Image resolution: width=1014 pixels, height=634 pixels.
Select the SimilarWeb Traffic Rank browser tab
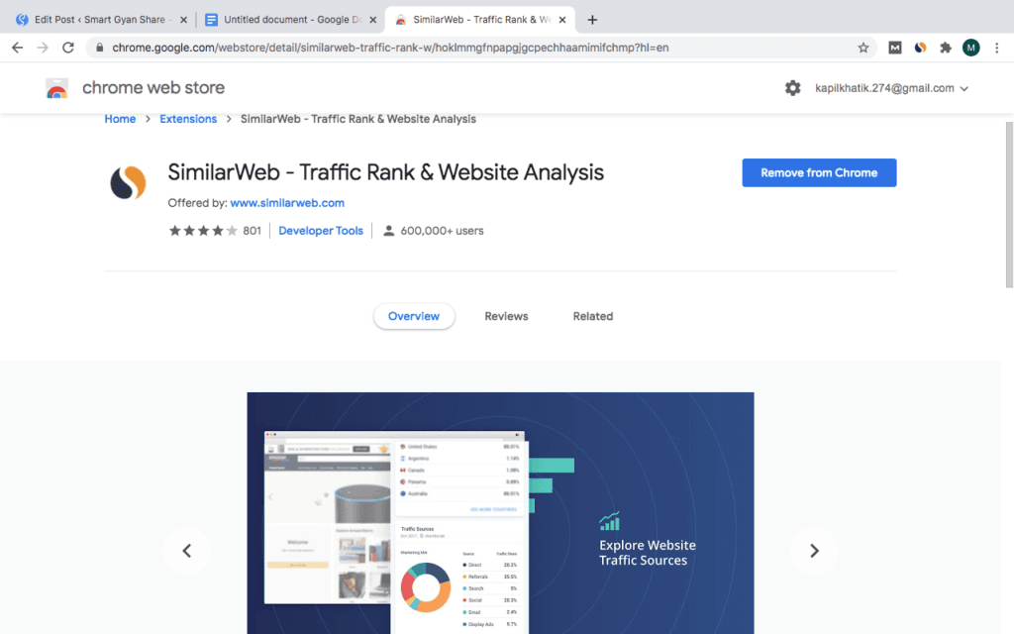click(x=480, y=20)
